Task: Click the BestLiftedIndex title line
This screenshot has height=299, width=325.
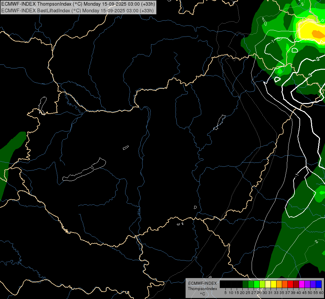Action: (78, 11)
